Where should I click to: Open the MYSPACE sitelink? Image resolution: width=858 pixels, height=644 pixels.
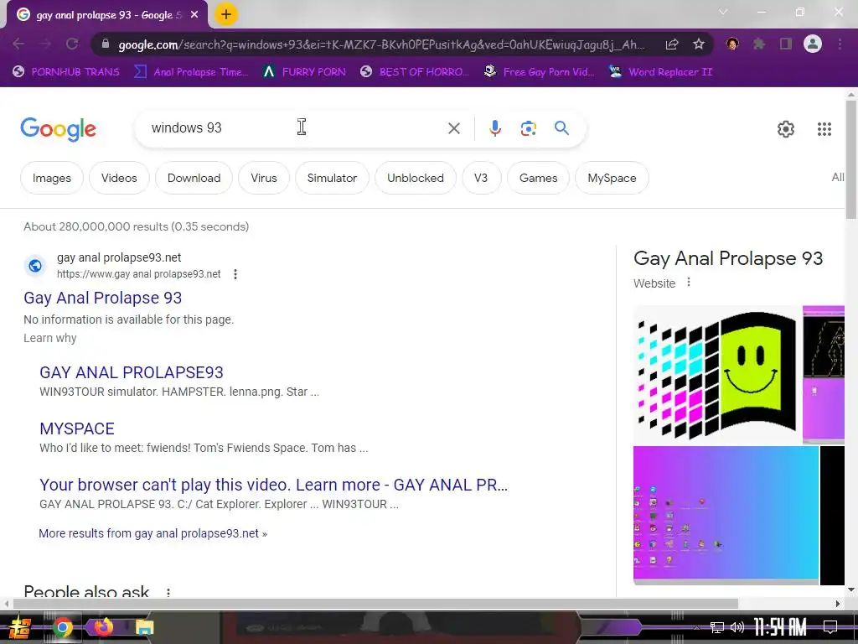77,428
